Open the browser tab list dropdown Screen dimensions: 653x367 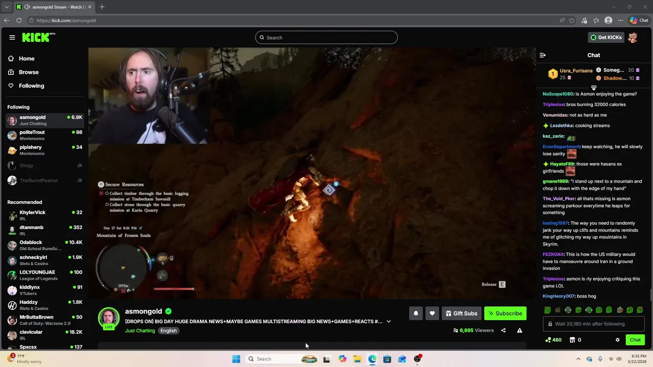coord(7,7)
